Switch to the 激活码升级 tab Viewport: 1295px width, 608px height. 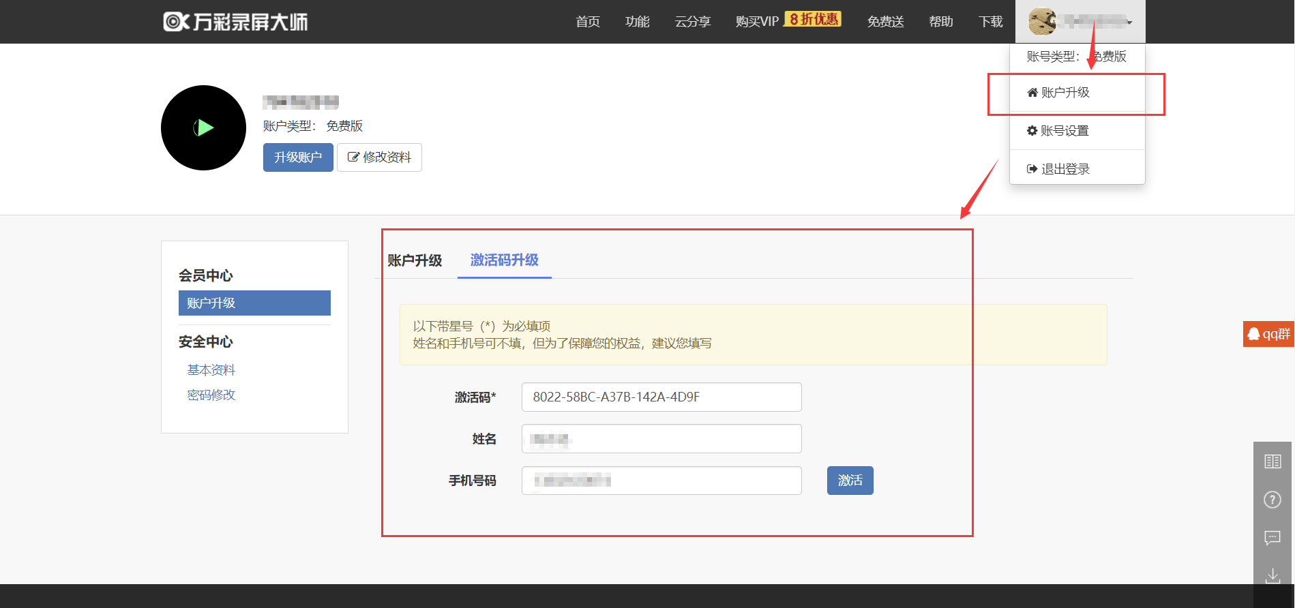click(x=505, y=260)
